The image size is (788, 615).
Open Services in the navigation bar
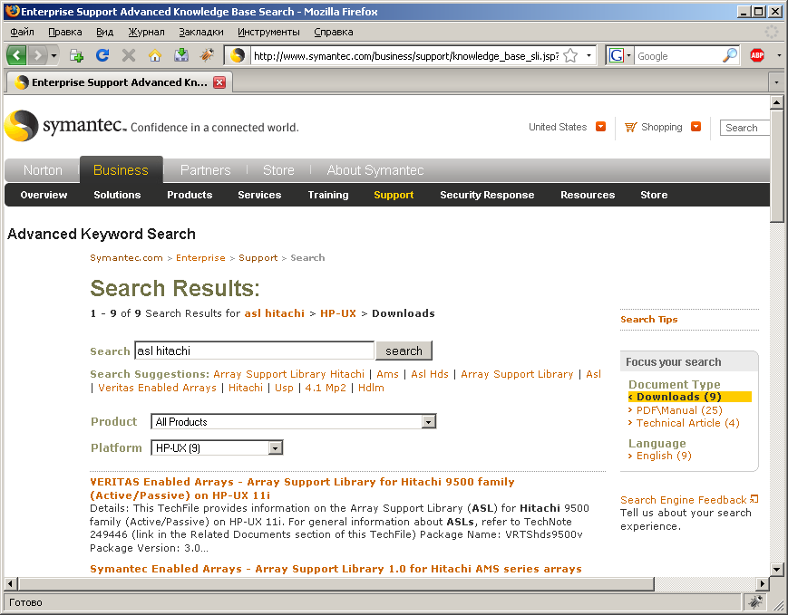pos(259,195)
